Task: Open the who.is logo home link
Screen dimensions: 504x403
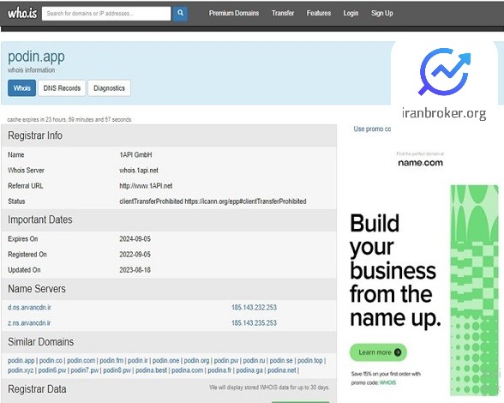Action: 22,13
